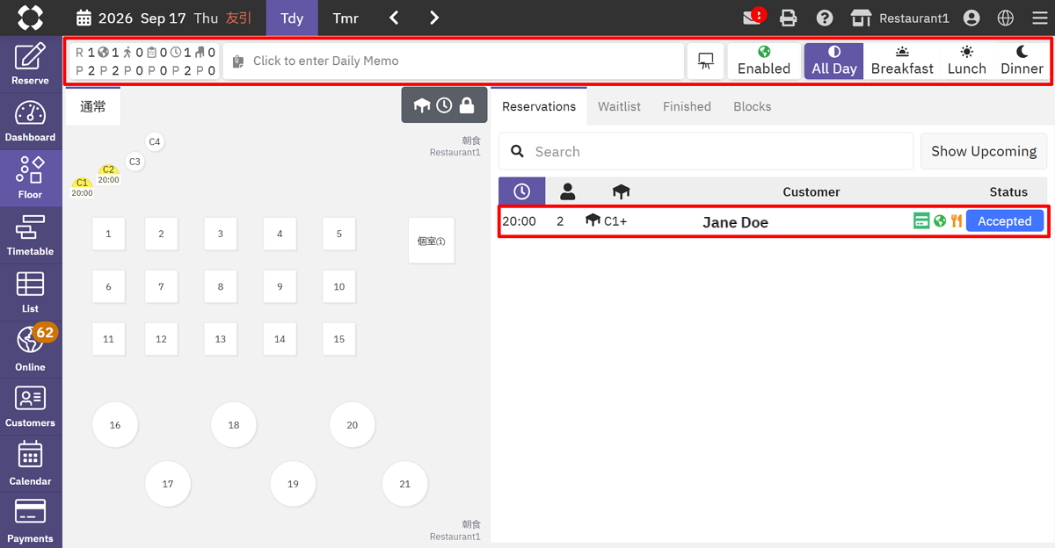This screenshot has height=548, width=1055.
Task: Switch to the Tmr tab
Action: (346, 18)
